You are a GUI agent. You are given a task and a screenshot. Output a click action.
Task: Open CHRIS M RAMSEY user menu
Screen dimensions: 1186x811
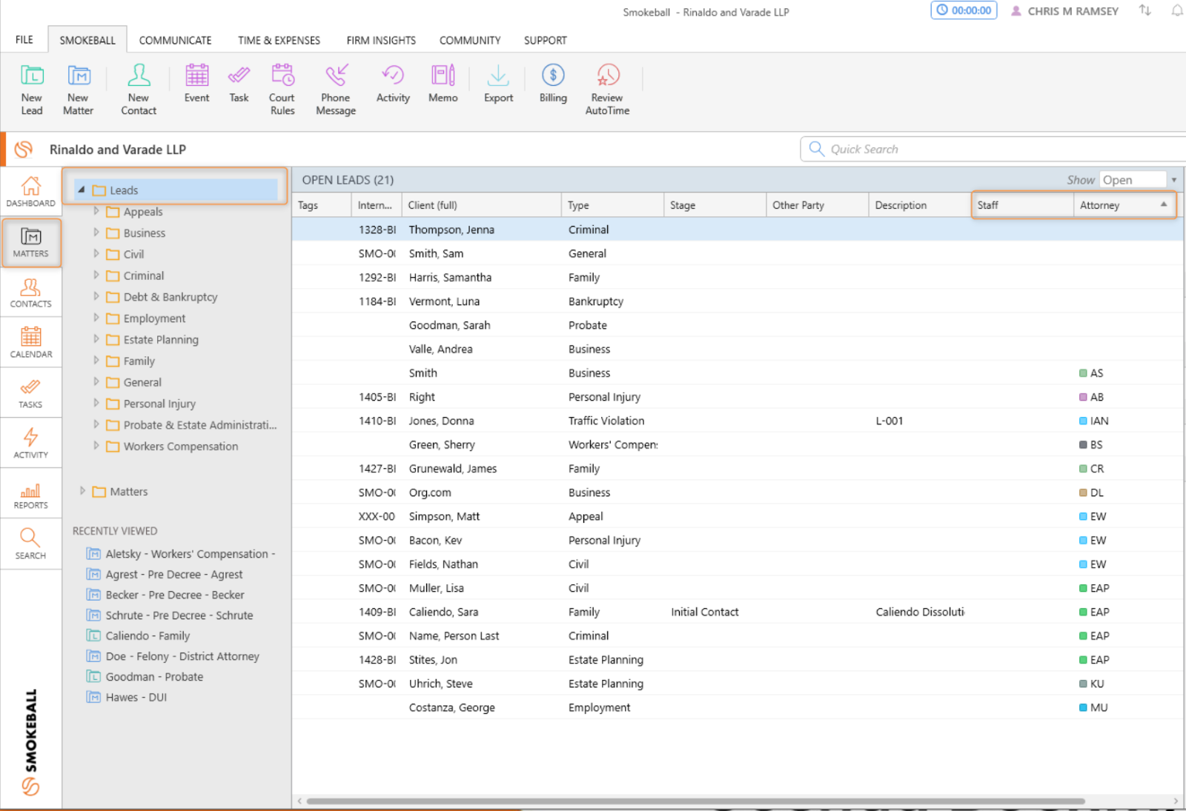[1065, 11]
